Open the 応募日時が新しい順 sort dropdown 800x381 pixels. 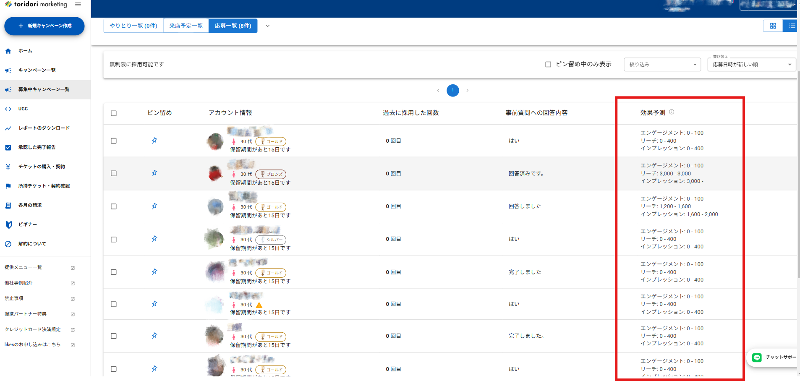click(x=751, y=65)
